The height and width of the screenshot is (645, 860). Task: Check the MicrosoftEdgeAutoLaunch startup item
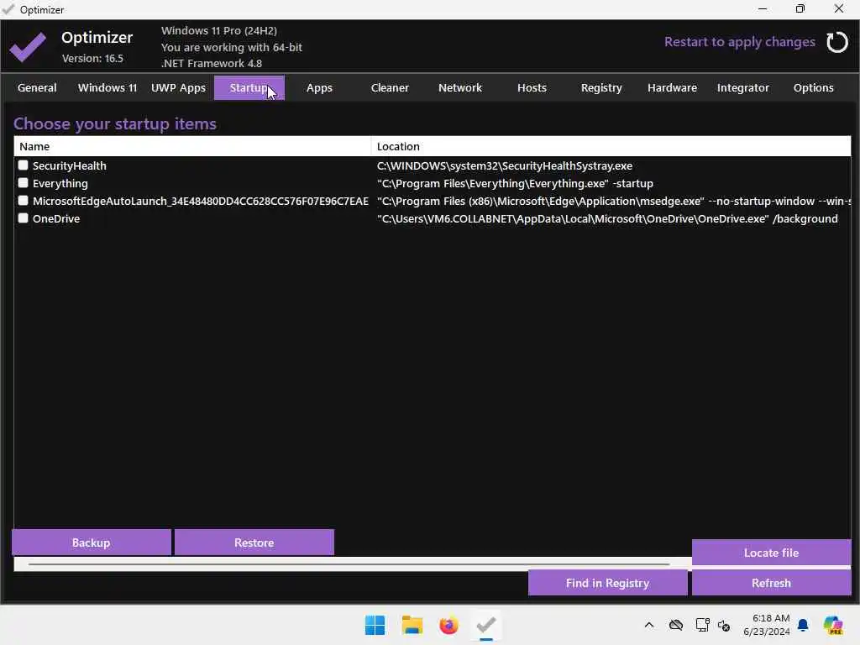coord(23,200)
